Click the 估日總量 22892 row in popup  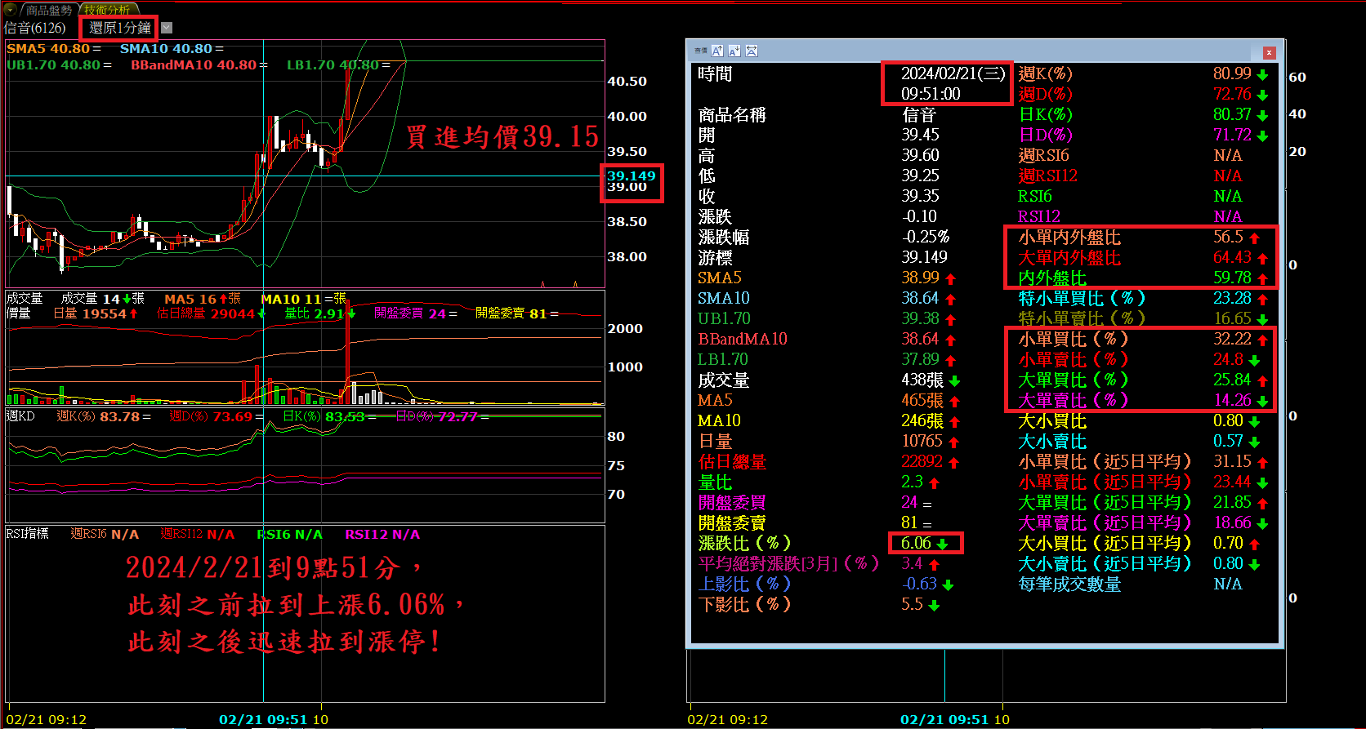[x=828, y=461]
